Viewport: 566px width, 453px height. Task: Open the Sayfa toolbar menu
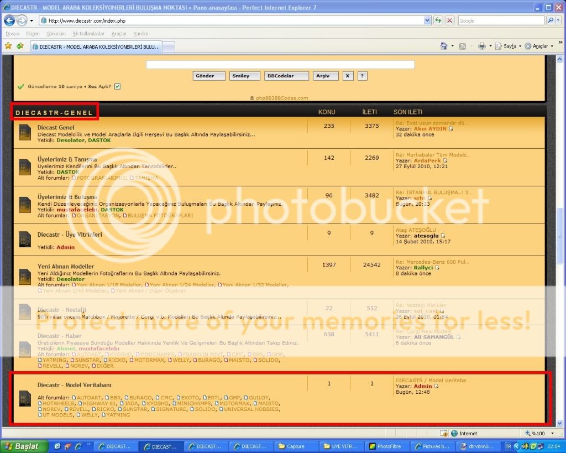[509, 46]
